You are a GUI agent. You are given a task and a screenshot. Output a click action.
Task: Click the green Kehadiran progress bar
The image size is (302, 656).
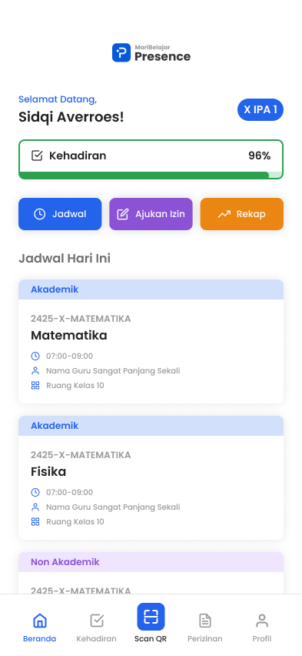pos(151,175)
